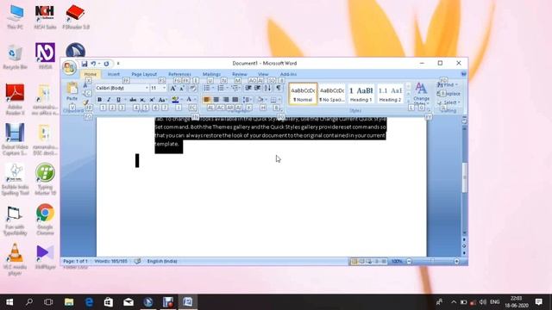
Task: Open the Calibri (Body) font dropdown
Action: pos(147,88)
